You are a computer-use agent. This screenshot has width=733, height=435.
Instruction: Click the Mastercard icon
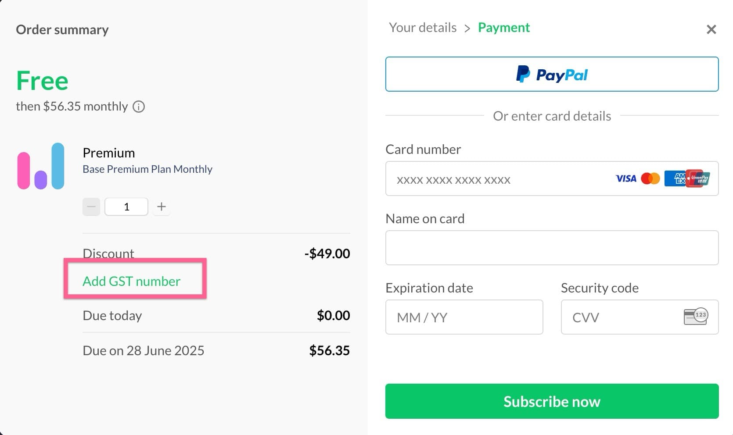pos(650,178)
